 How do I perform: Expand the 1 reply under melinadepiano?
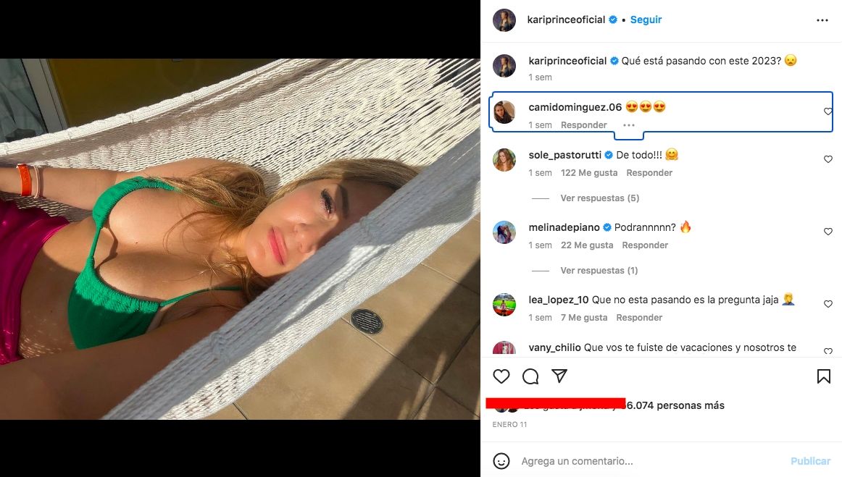coord(599,271)
